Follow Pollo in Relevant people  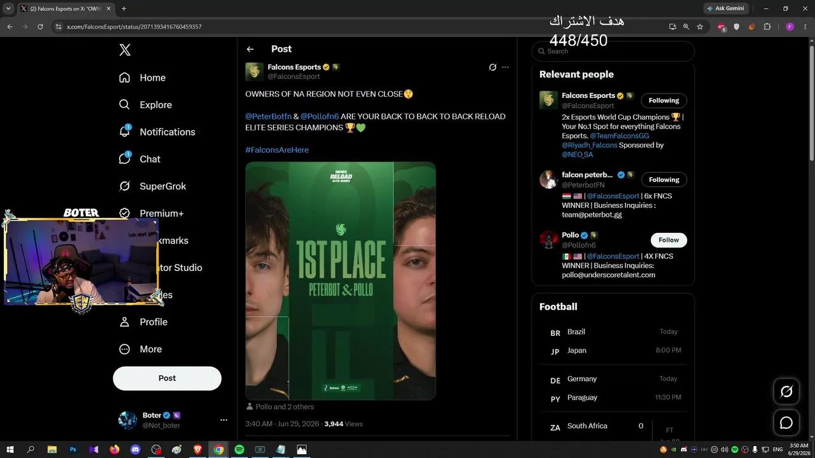(669, 240)
